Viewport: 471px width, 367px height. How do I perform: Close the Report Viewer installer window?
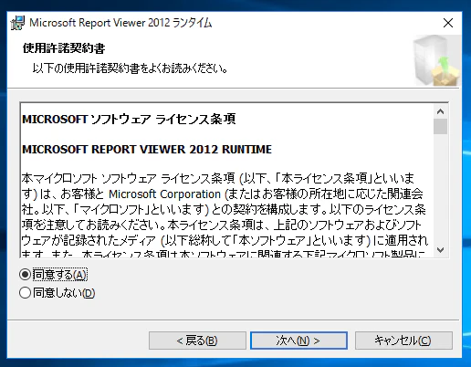click(448, 23)
